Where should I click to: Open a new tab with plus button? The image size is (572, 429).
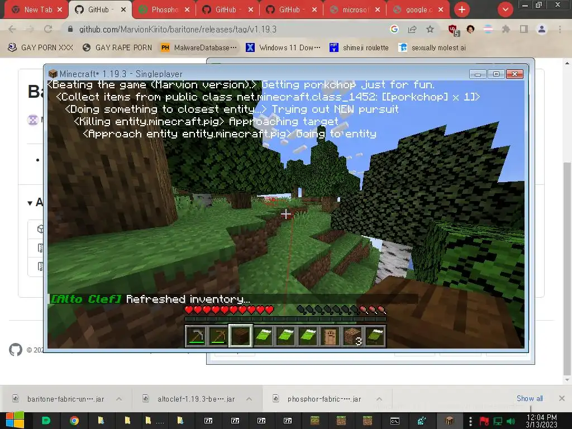[x=462, y=9]
